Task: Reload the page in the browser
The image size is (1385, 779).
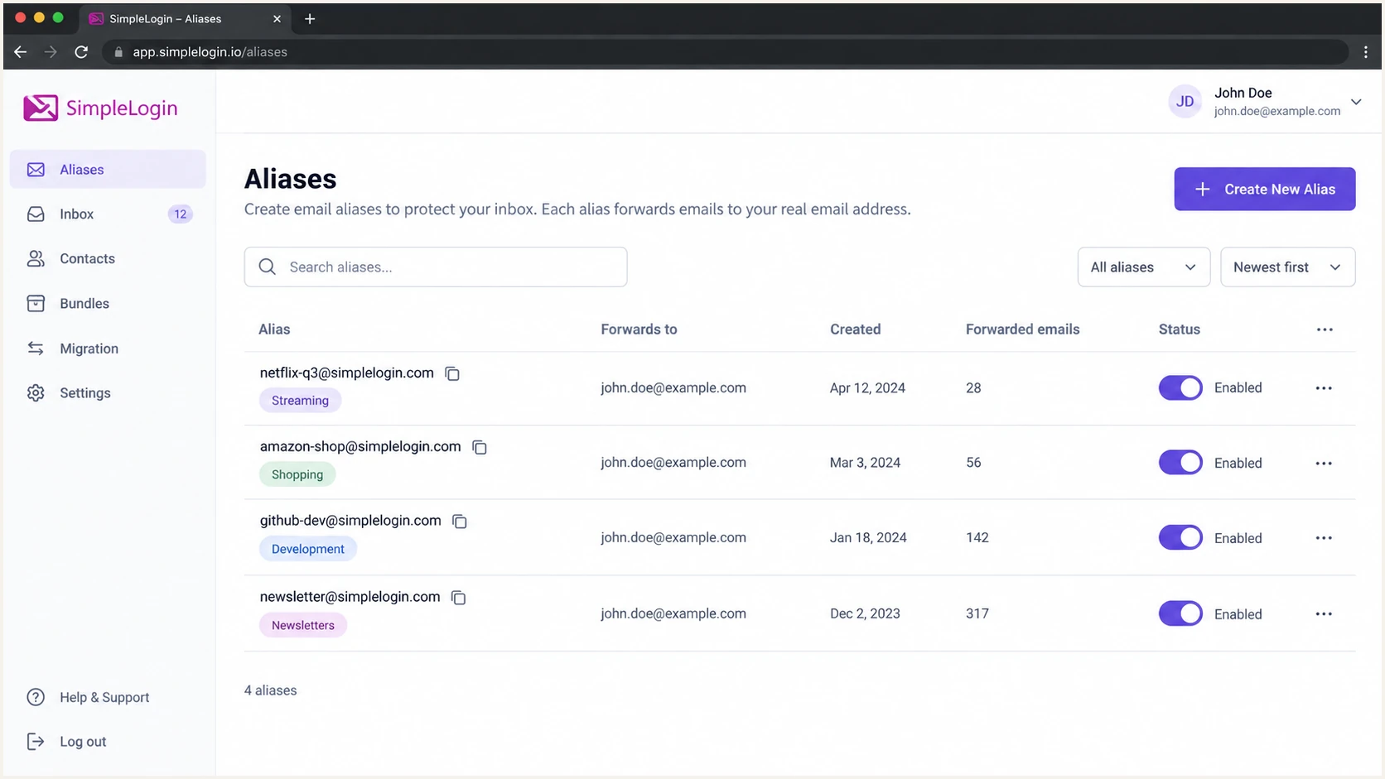Action: point(81,51)
